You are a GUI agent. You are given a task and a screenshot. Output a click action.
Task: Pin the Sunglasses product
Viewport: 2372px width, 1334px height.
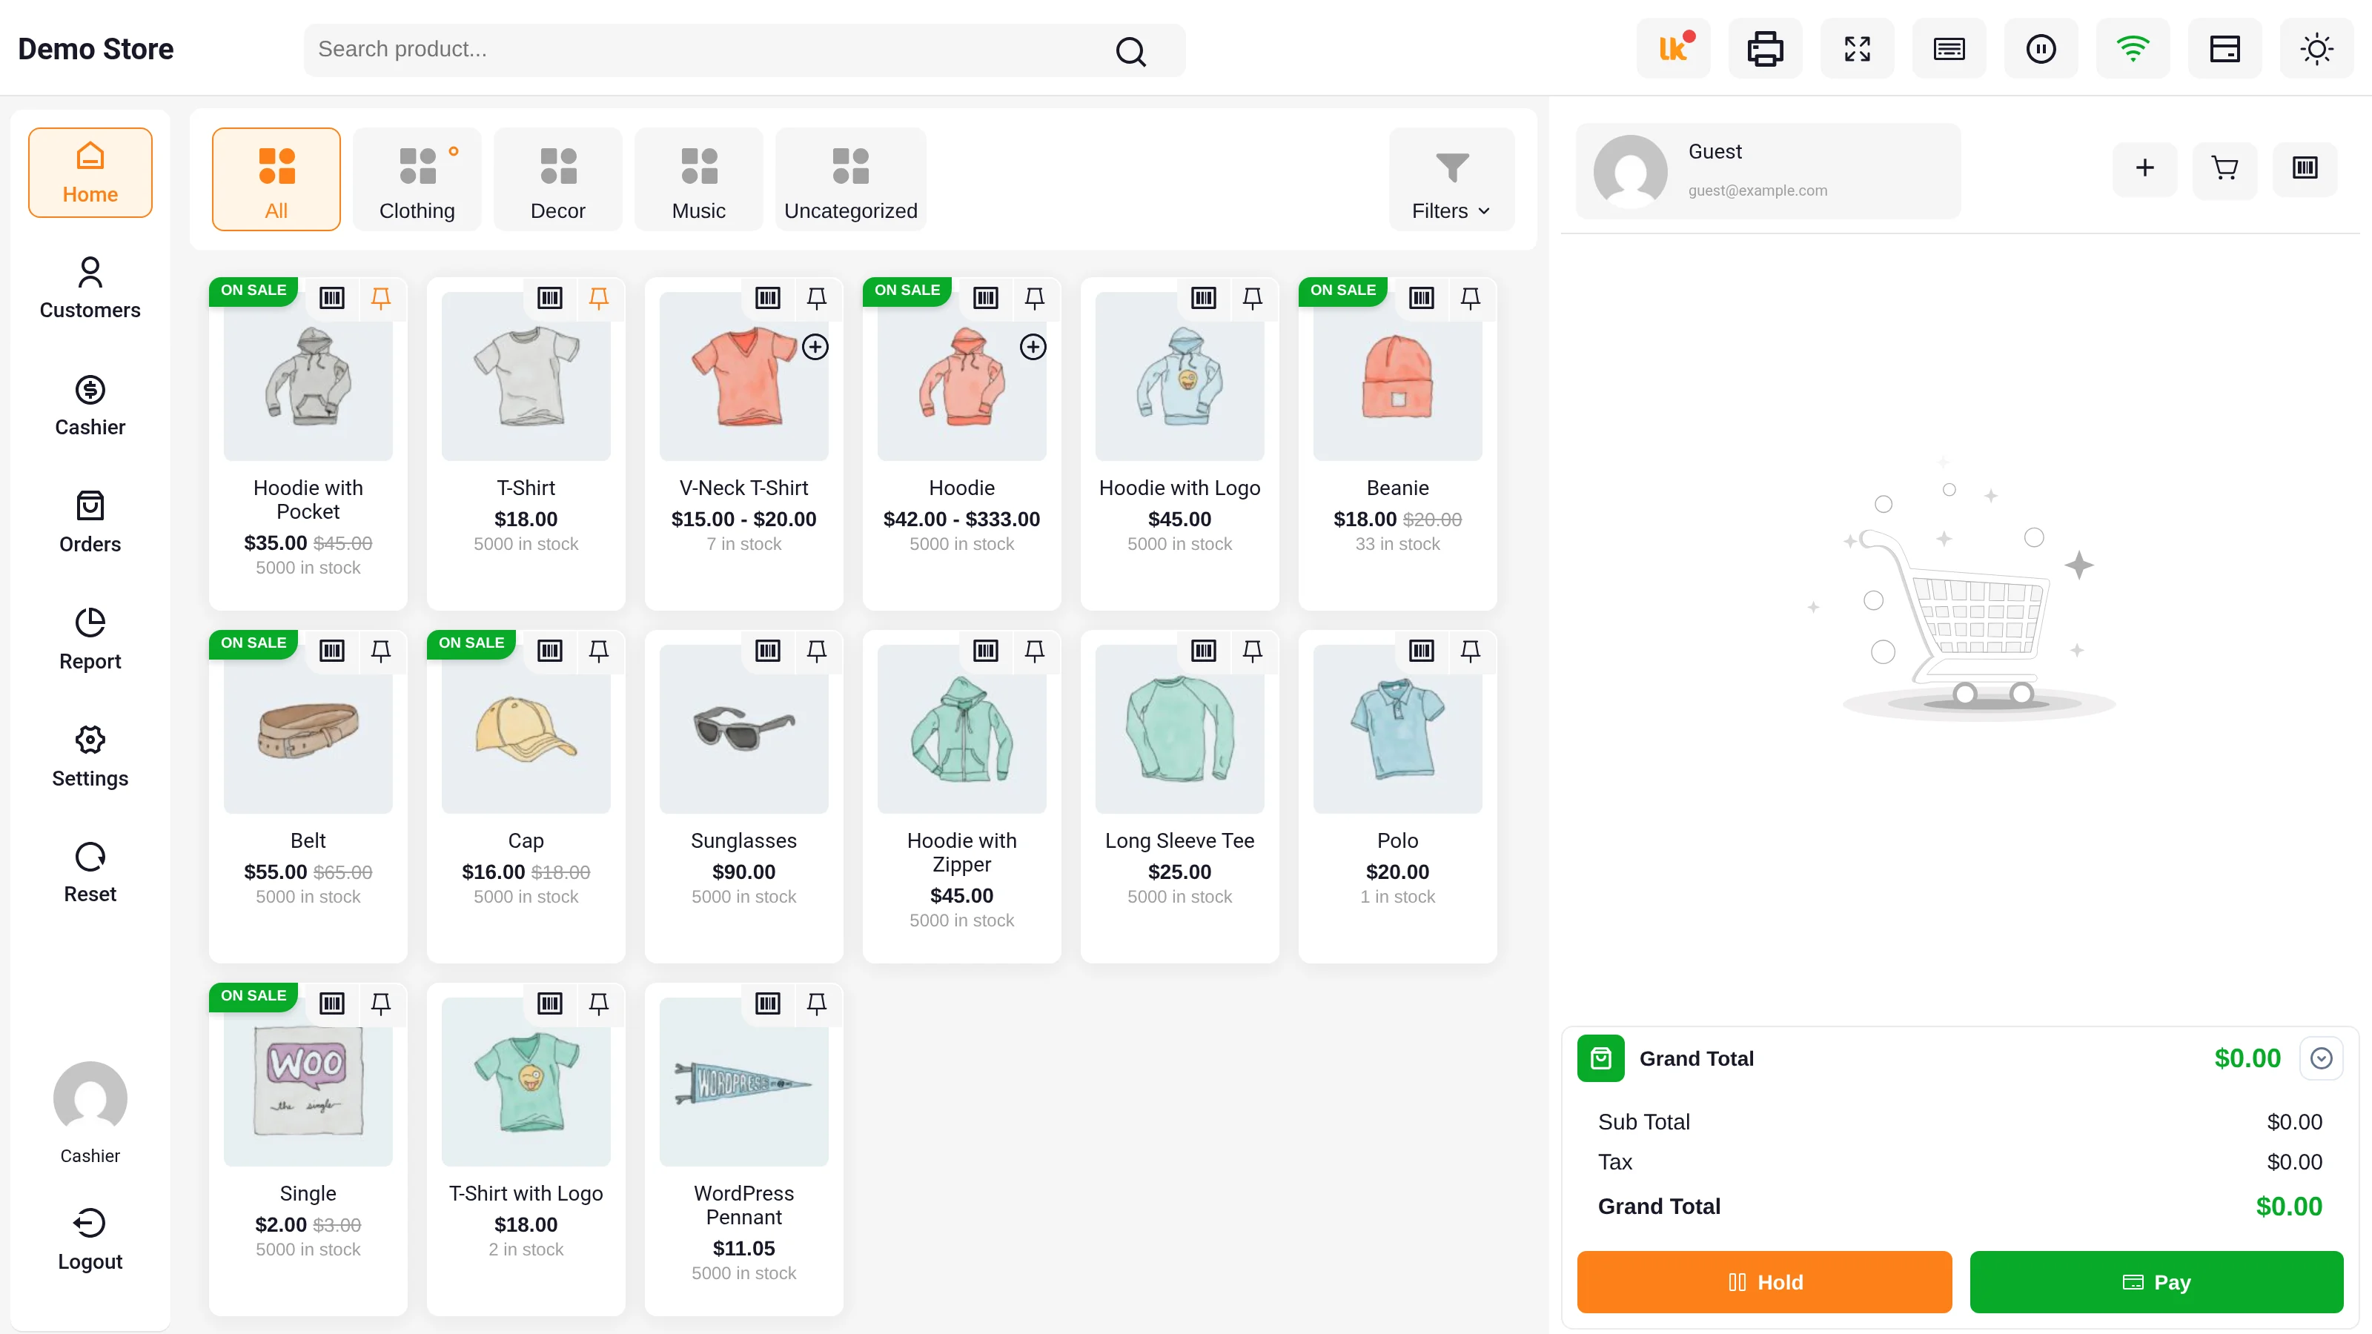(816, 651)
